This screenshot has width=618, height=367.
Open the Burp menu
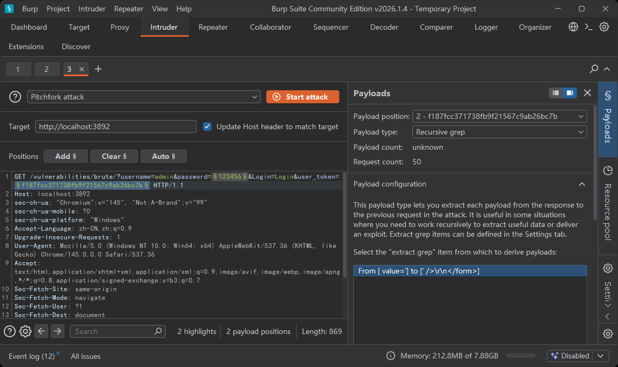tap(30, 9)
